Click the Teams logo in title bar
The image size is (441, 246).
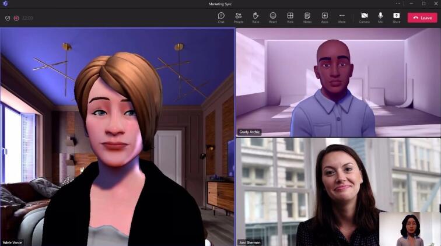[x=5, y=3]
